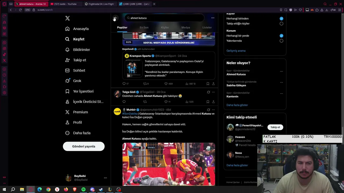
Task: Switch to En Son tab
Action: click(144, 27)
